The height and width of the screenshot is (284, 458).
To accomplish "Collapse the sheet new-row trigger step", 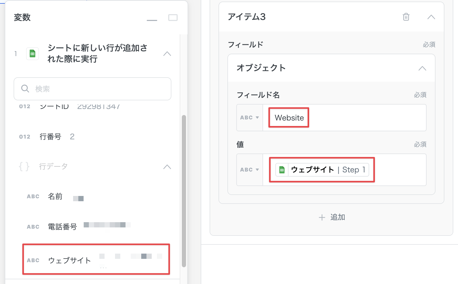I will [167, 54].
